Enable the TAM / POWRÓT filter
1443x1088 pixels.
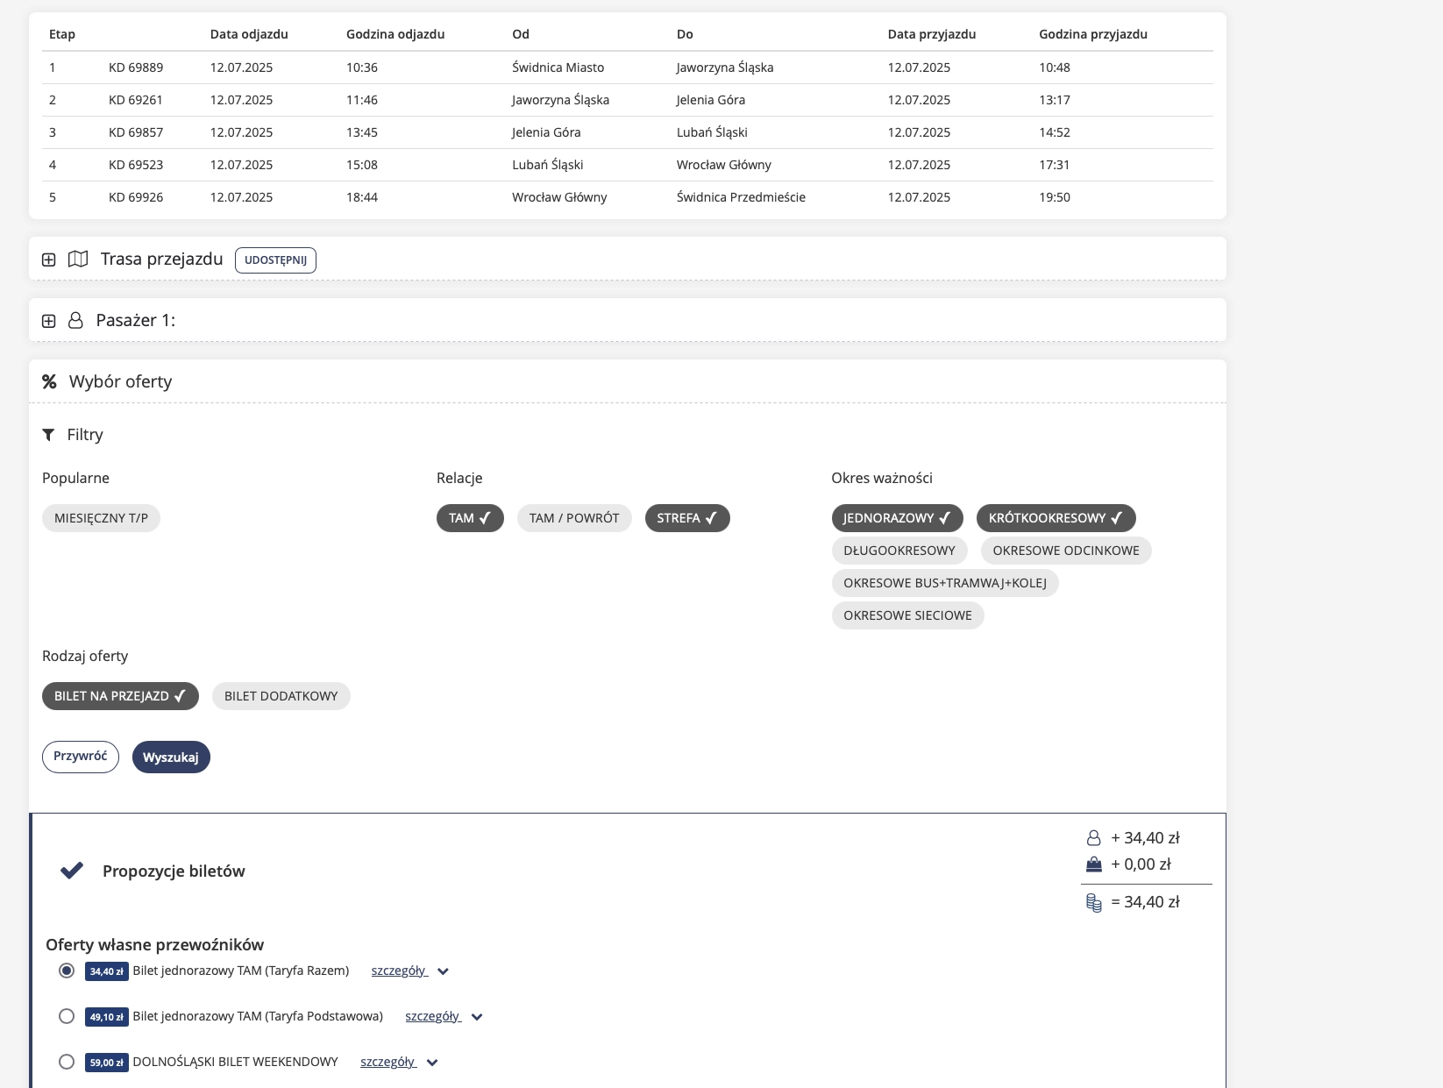click(574, 518)
